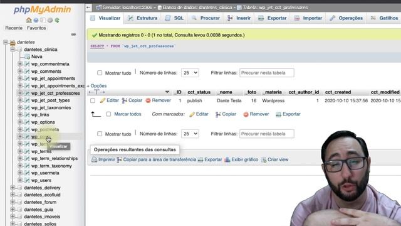Toggle the lower Mostrar tudo checkbox

click(100, 134)
